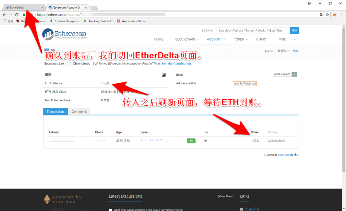The image size is (346, 211).
Task: Bookmark this page with the star icon
Action: 328,15
